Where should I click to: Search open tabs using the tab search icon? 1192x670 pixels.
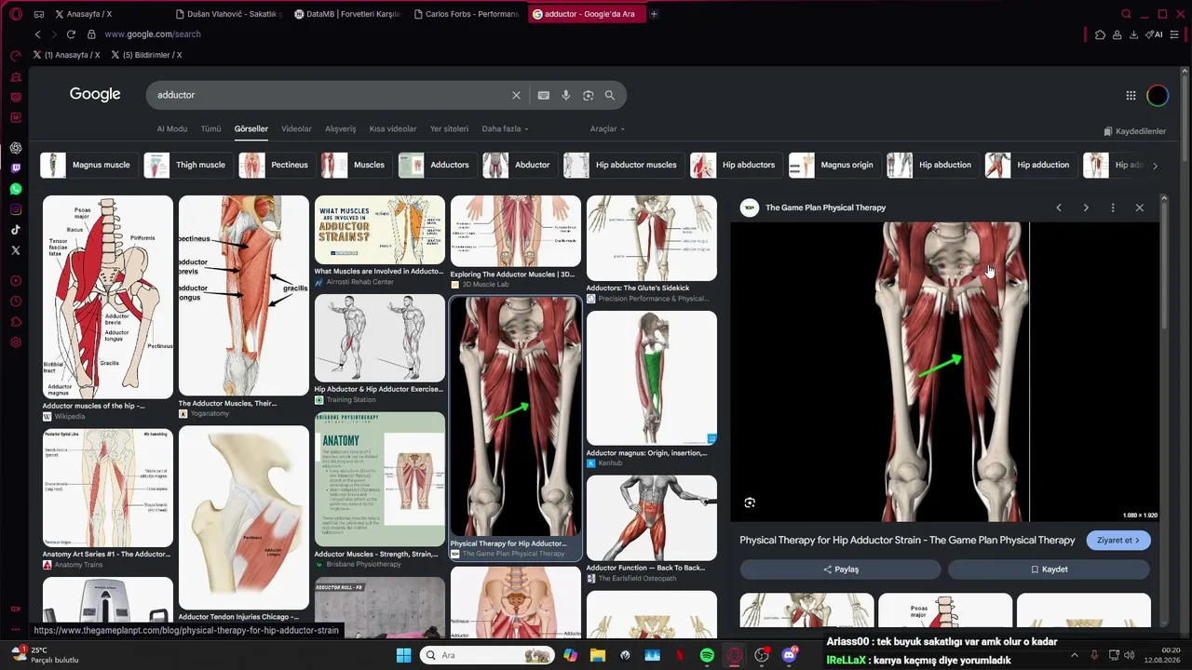click(1126, 14)
